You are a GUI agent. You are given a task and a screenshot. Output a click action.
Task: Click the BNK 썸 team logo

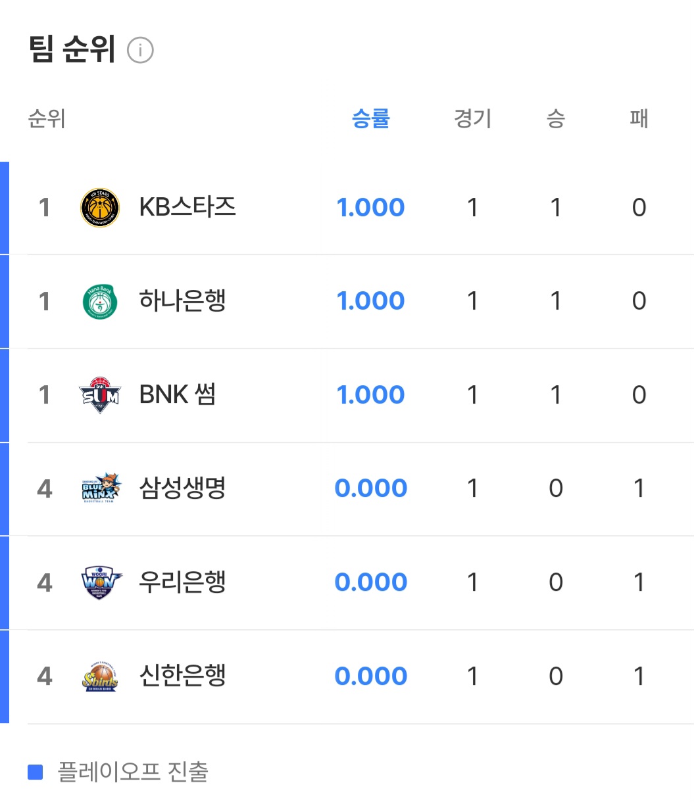click(x=100, y=395)
